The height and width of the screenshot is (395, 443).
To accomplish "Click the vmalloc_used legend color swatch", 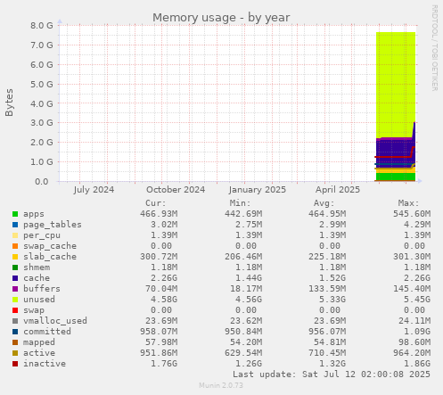I will click(15, 321).
